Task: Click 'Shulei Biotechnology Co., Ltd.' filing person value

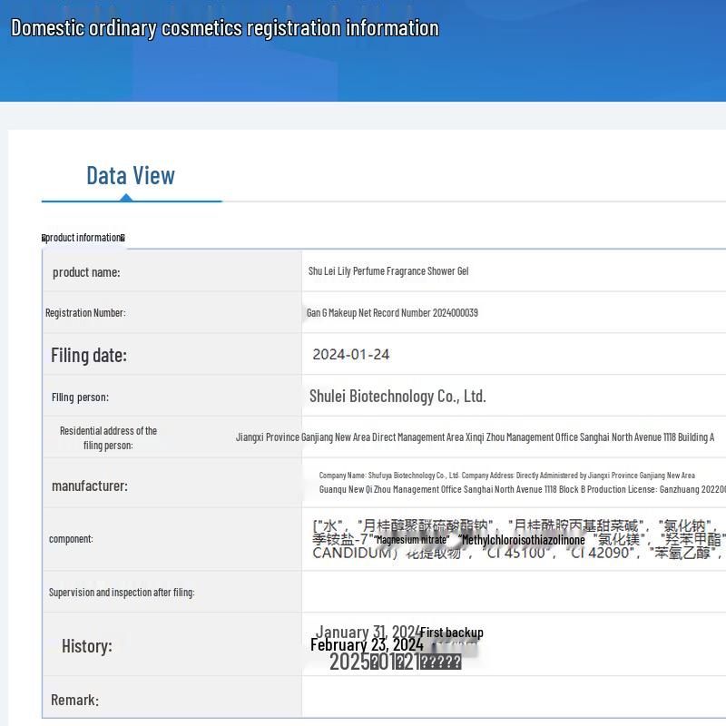Action: 397,397
